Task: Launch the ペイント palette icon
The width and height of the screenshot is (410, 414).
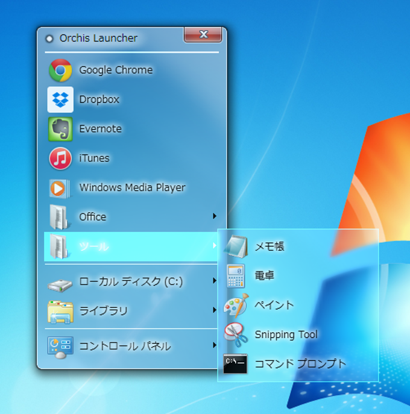Action: point(236,306)
